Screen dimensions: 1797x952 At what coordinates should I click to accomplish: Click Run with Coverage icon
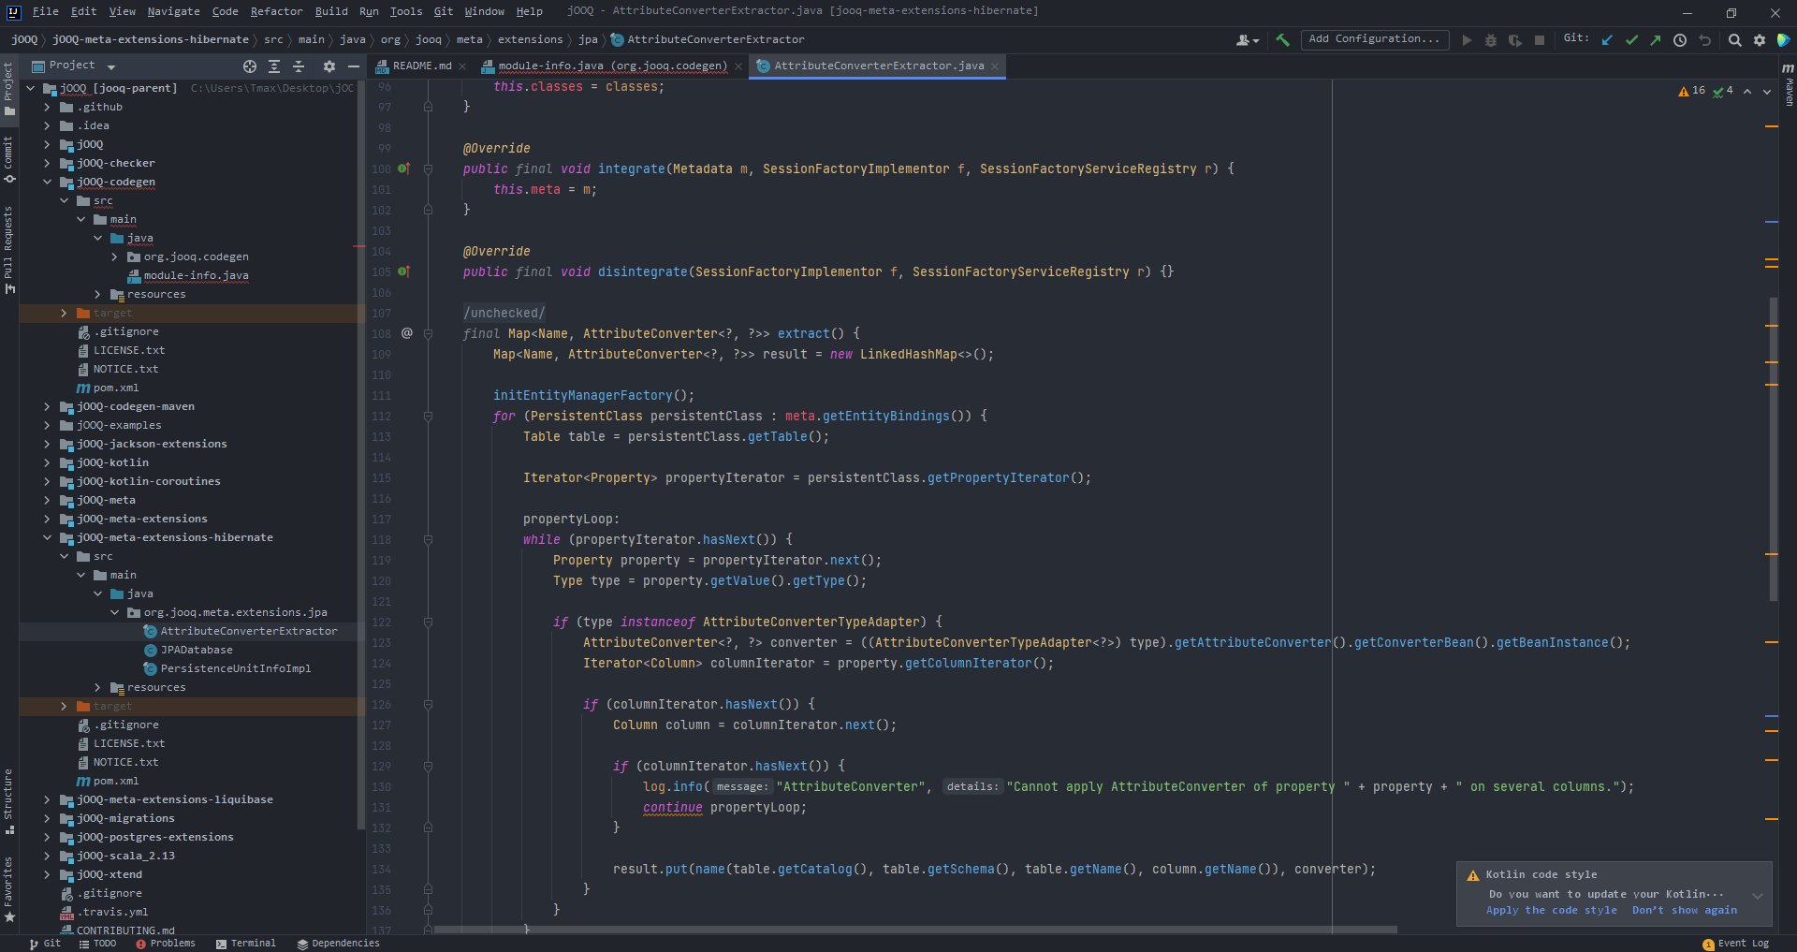(x=1515, y=40)
